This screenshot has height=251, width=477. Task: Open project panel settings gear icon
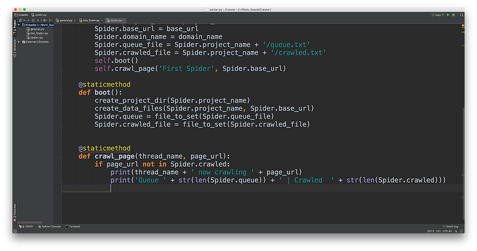[x=45, y=21]
